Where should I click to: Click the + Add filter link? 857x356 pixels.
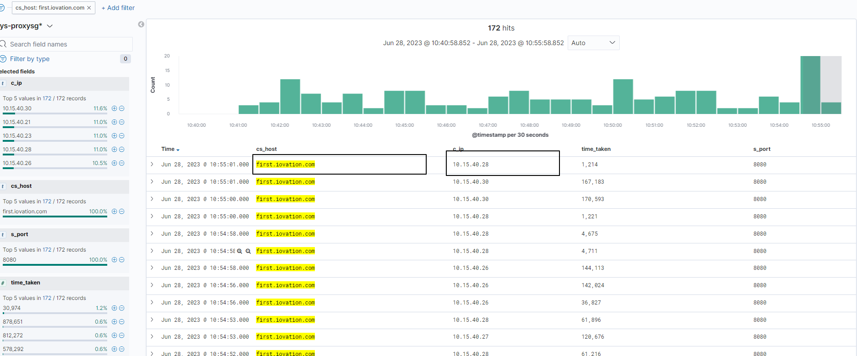pos(118,8)
